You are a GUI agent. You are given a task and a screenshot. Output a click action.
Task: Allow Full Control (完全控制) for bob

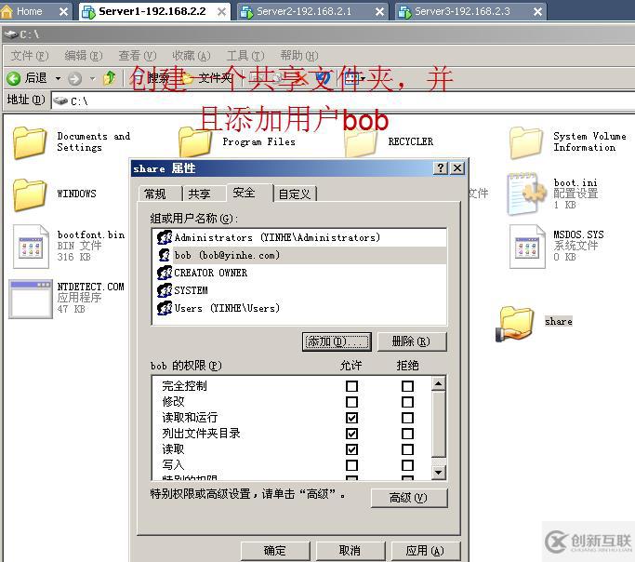(352, 386)
